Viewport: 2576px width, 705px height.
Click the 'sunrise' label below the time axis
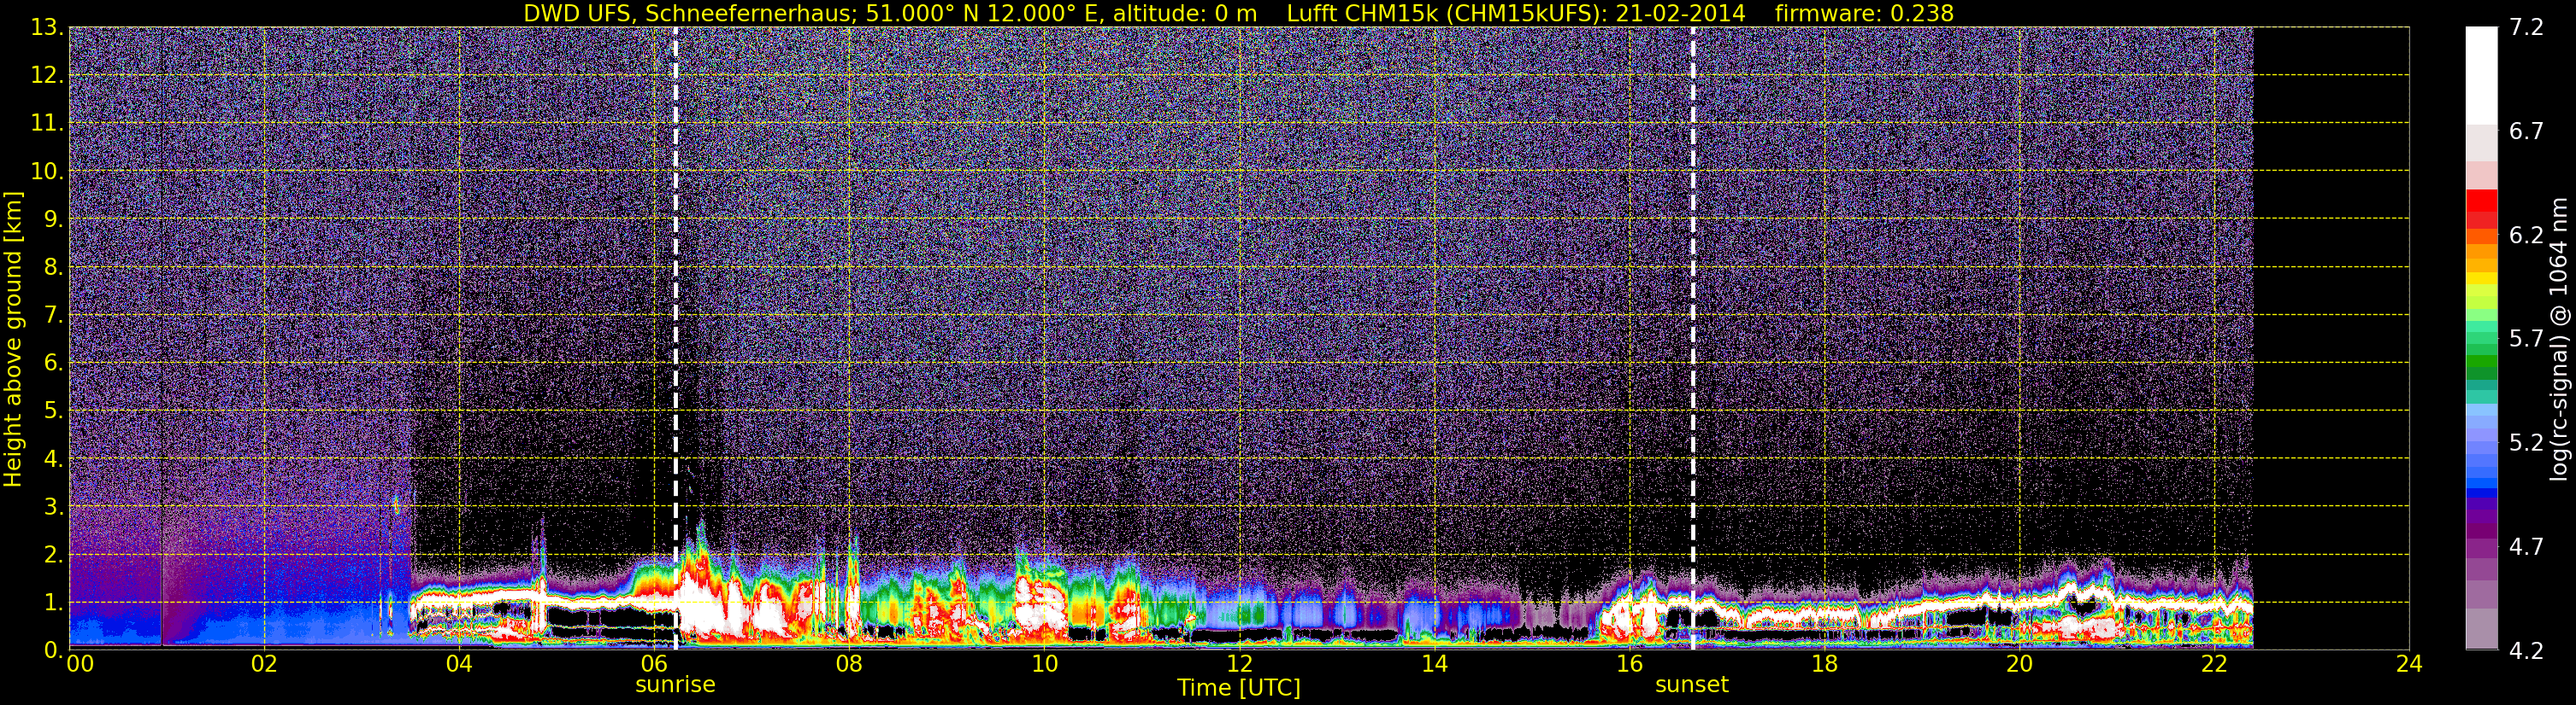click(675, 685)
